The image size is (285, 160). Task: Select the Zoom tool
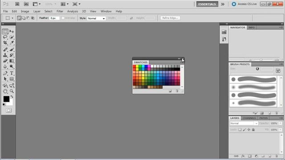[12, 91]
